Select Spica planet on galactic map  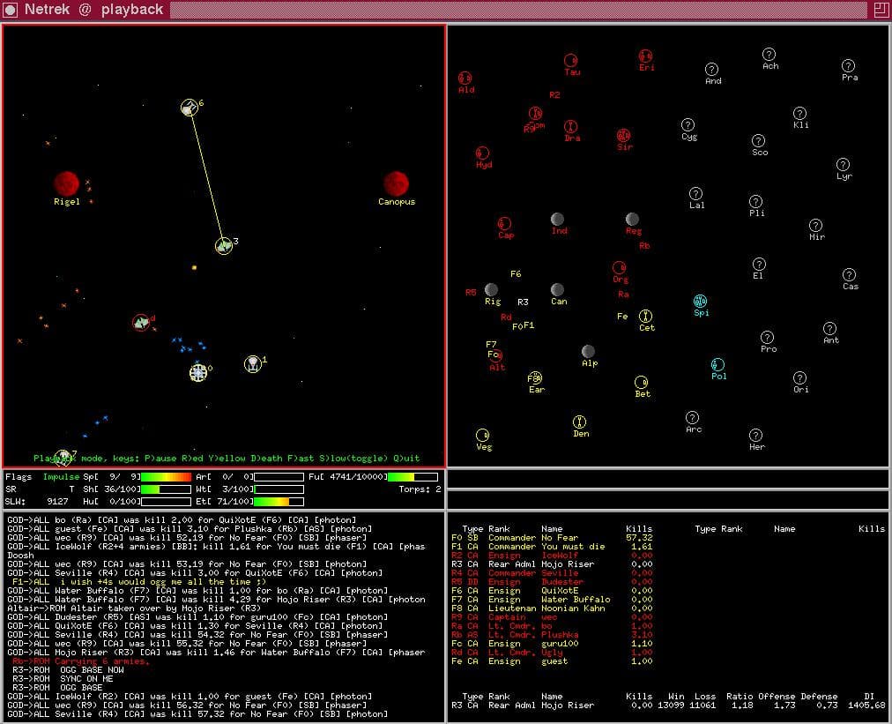[700, 301]
